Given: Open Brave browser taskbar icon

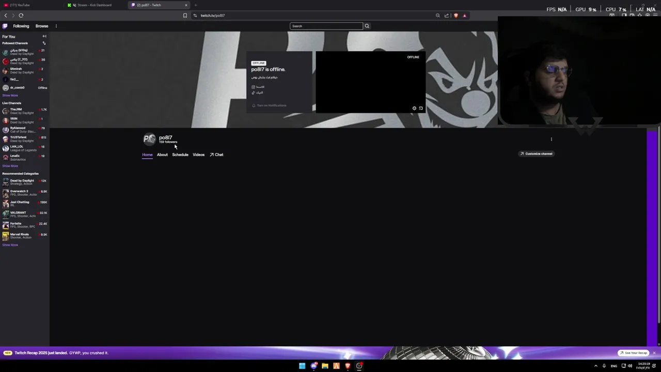Looking at the screenshot, I should coord(348,366).
